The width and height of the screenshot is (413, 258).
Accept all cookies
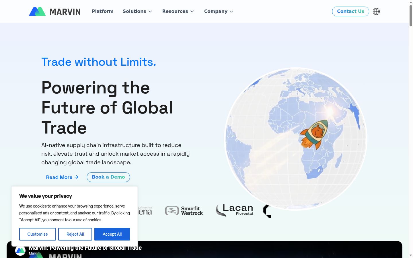pos(112,234)
